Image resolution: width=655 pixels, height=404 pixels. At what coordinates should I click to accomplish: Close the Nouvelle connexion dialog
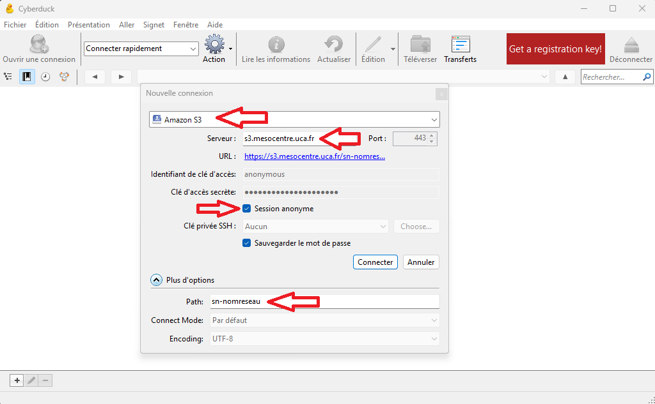click(441, 94)
